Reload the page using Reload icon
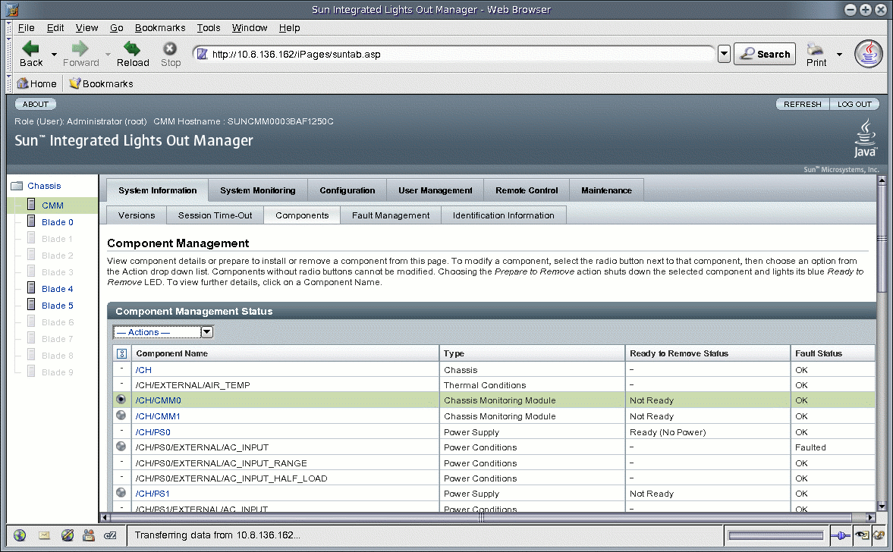The height and width of the screenshot is (552, 893). click(132, 49)
